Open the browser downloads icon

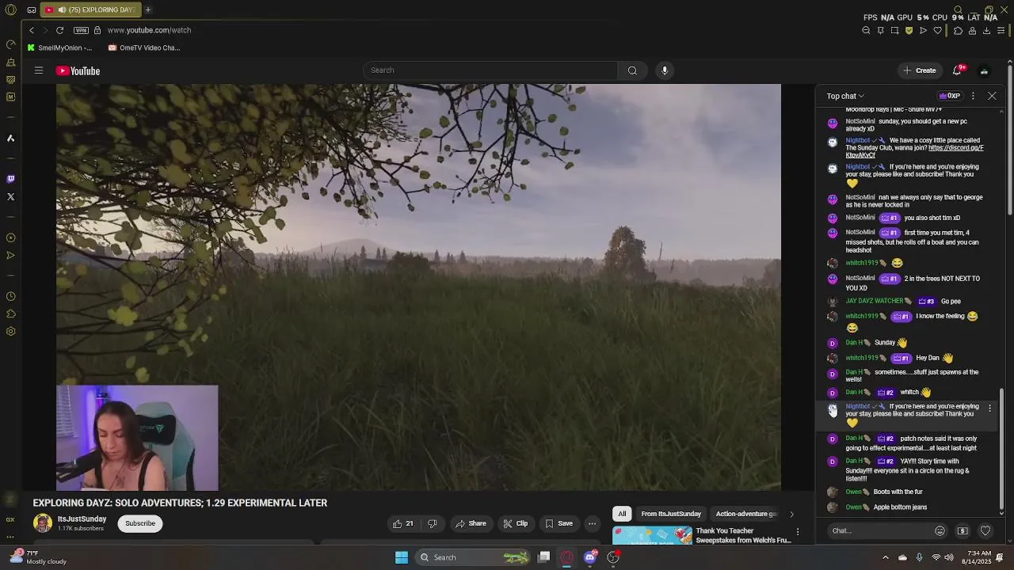click(986, 30)
